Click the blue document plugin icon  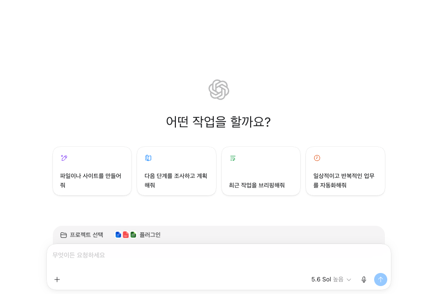118,235
